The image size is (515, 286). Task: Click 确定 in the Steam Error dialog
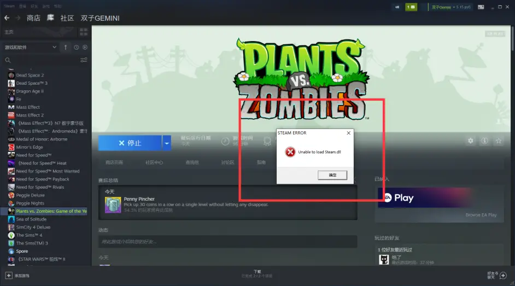pyautogui.click(x=332, y=175)
